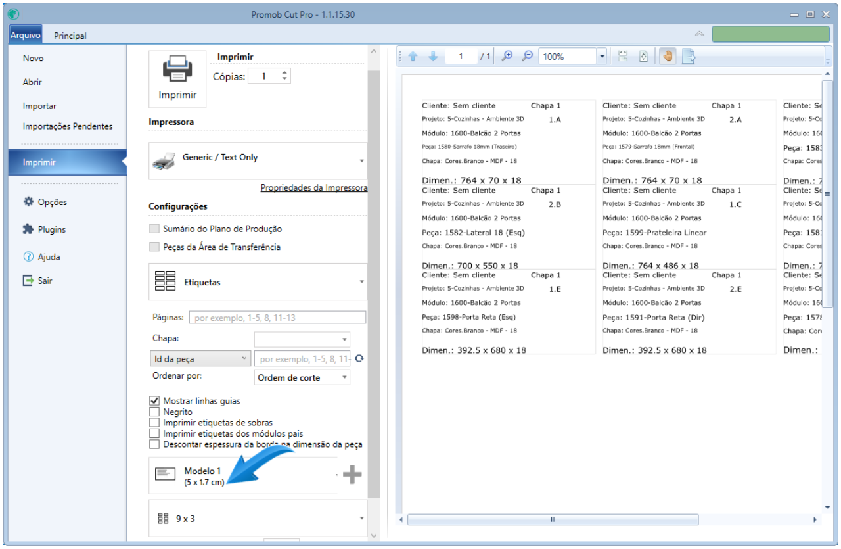Viewport: 841px width, 549px height.
Task: Select the Imprimir menu entry in the sidebar
Action: pyautogui.click(x=68, y=162)
